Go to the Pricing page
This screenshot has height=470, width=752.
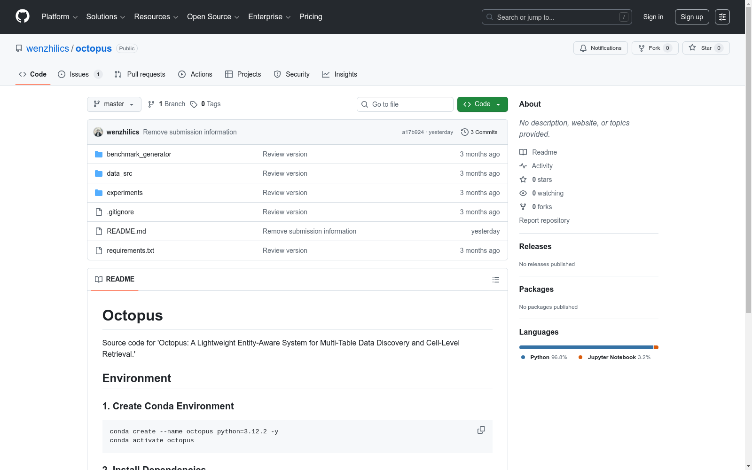311,17
